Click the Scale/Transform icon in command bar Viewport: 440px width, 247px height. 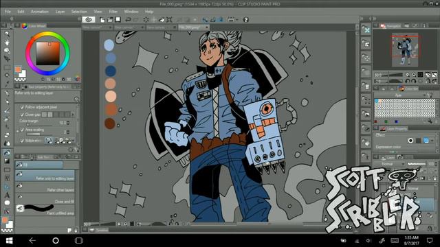(x=169, y=20)
